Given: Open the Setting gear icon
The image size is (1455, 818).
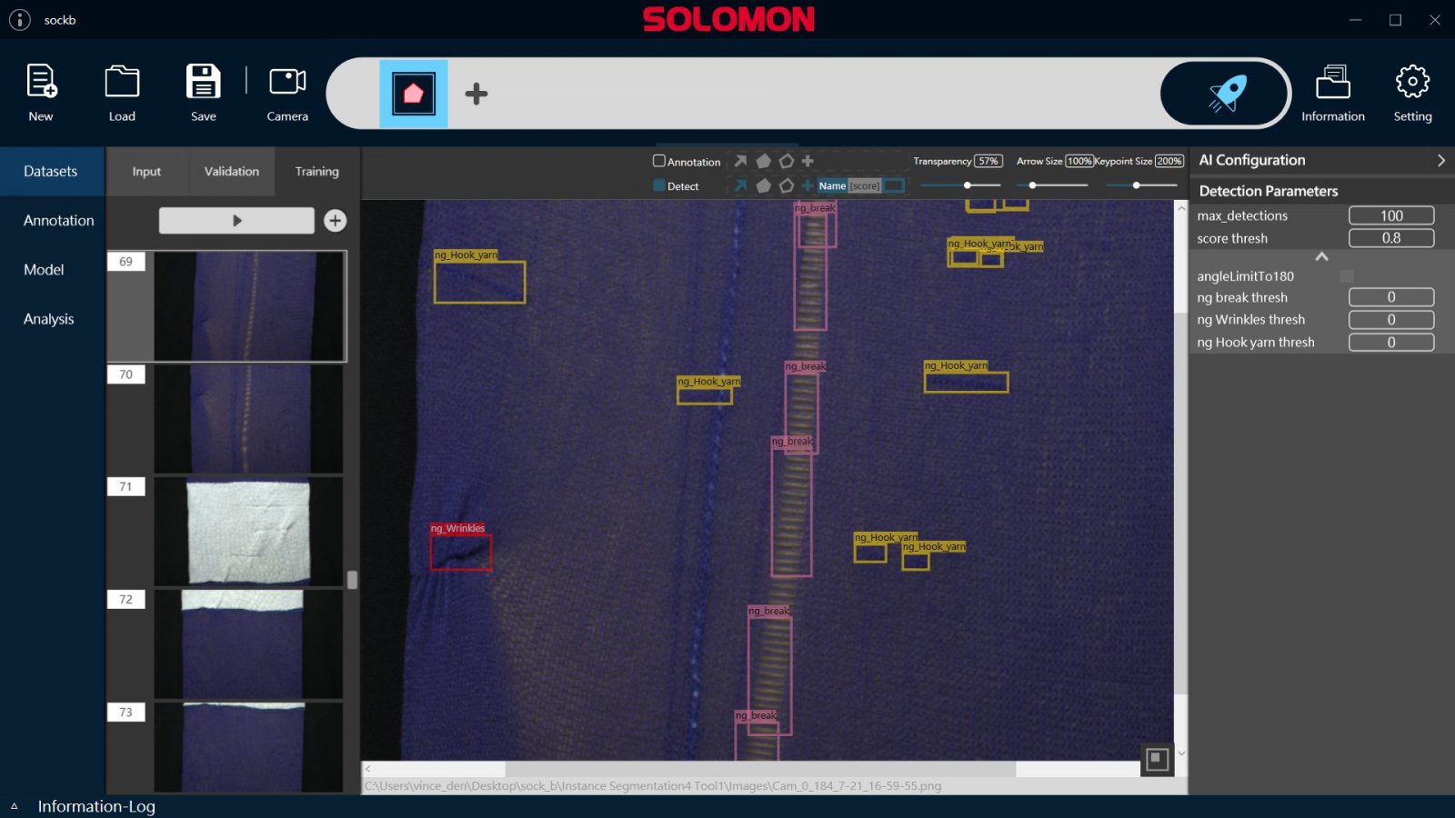Looking at the screenshot, I should (x=1412, y=83).
